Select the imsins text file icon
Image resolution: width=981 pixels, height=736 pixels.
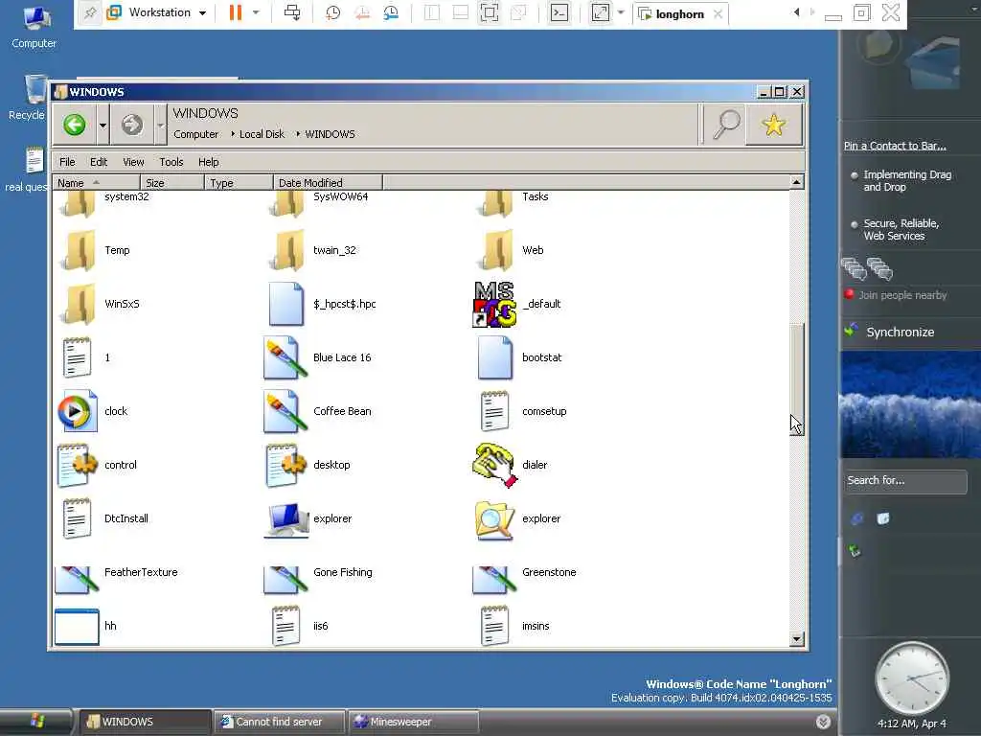click(x=495, y=626)
